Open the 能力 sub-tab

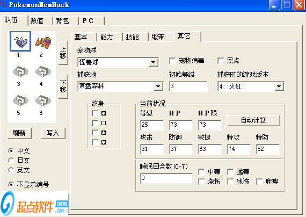tap(110, 37)
